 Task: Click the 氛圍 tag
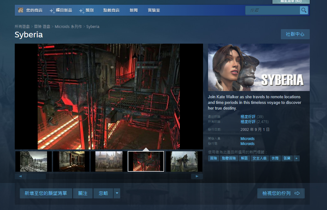point(287,158)
